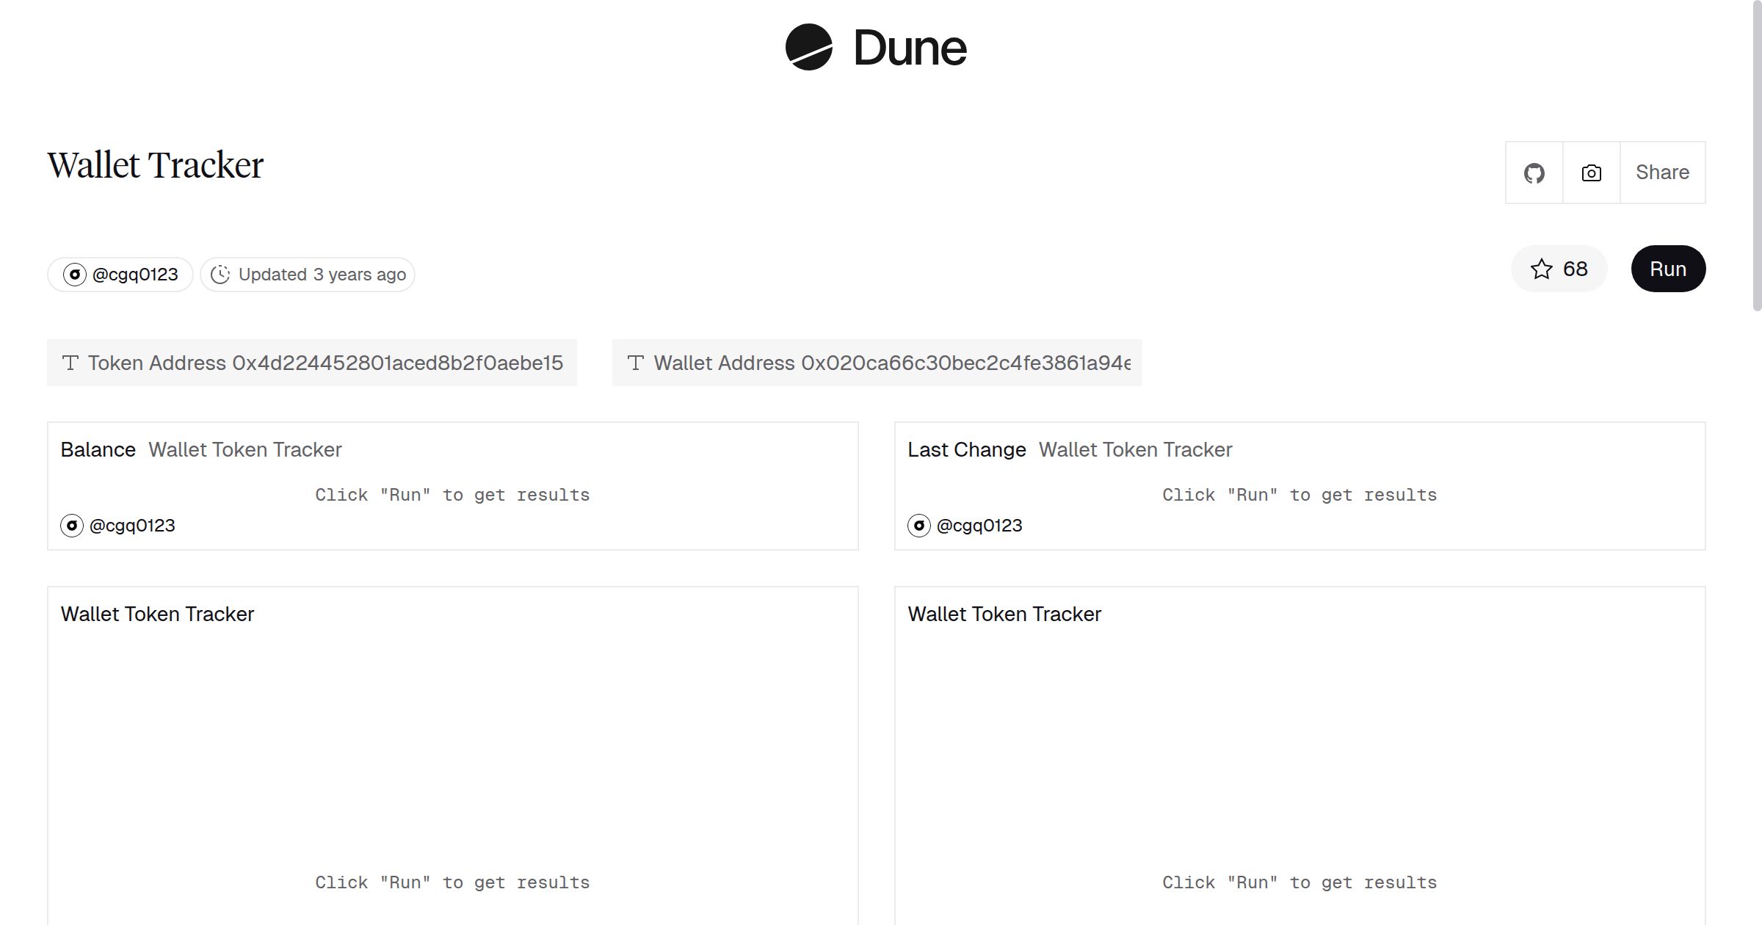The width and height of the screenshot is (1762, 925).
Task: Click the clock icon in the Updated badge
Action: (221, 274)
